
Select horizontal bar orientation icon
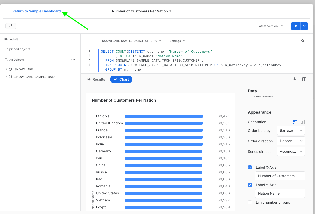coord(295,122)
